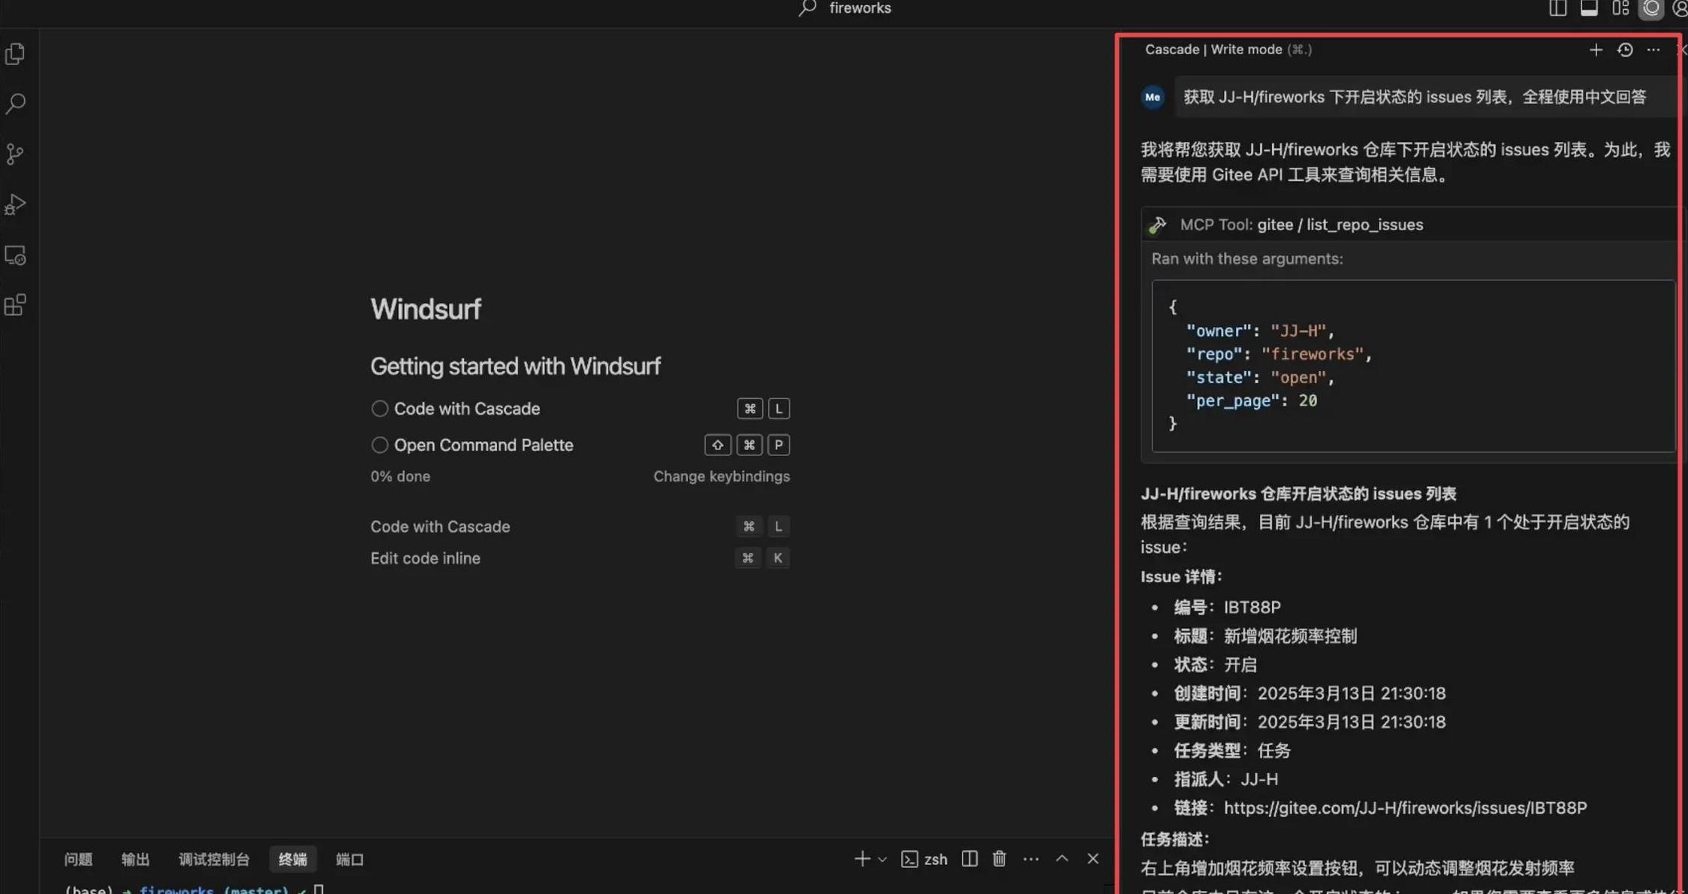Image resolution: width=1688 pixels, height=894 pixels.
Task: Open Cascade panel more options menu
Action: 1653,50
